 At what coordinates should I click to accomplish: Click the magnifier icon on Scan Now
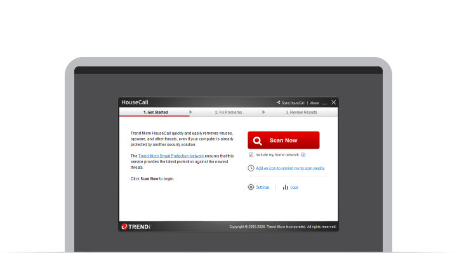click(x=257, y=141)
